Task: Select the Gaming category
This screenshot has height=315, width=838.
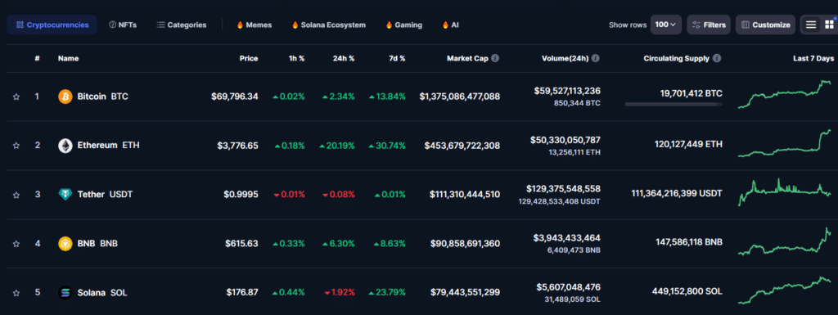Action: point(403,25)
